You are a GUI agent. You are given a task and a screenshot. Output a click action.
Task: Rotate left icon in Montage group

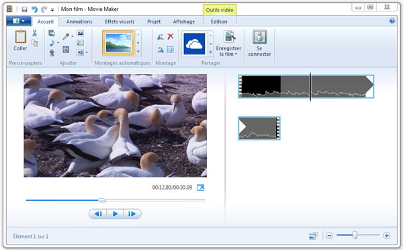click(x=161, y=37)
